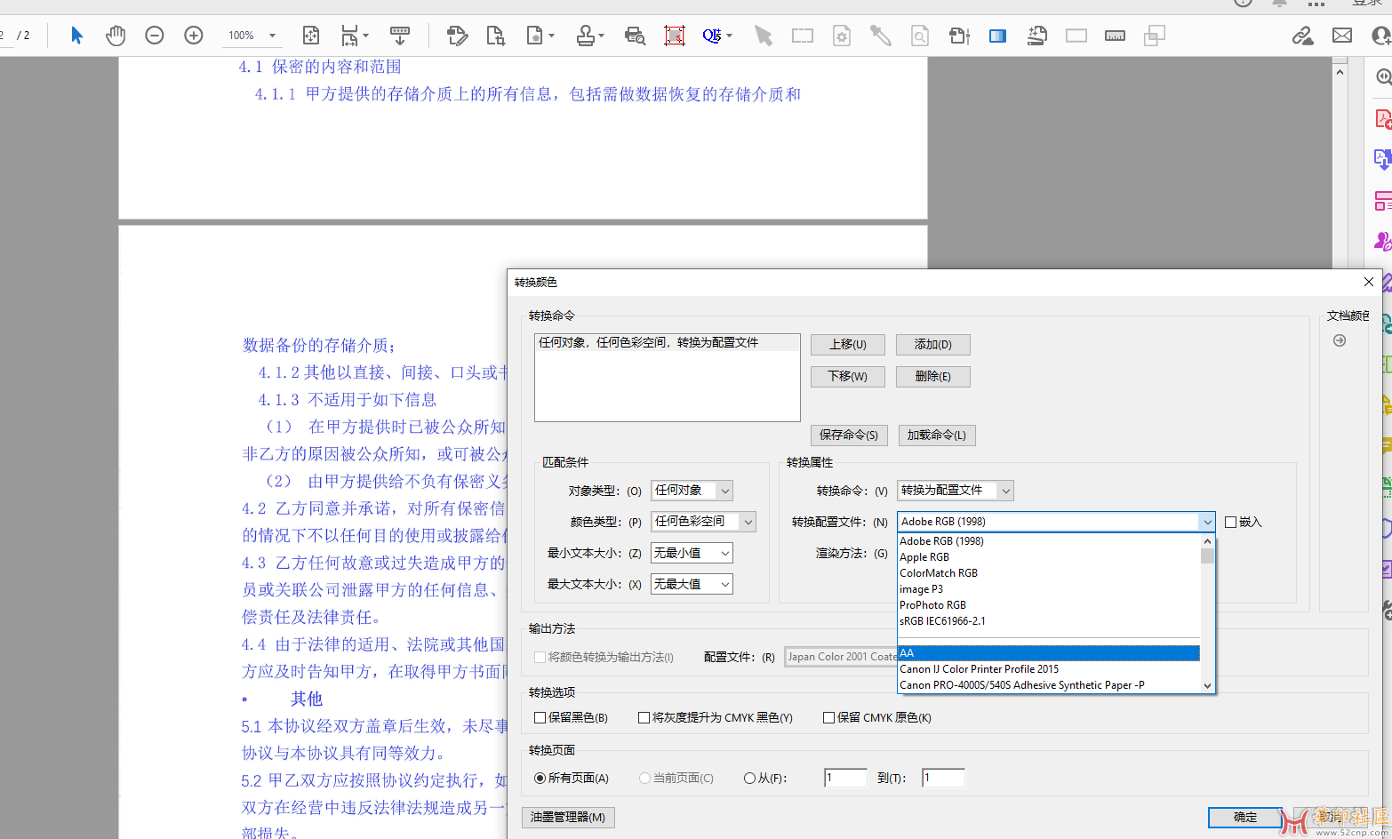Activate the hand pan tool
The image size is (1392, 839).
coord(116,36)
